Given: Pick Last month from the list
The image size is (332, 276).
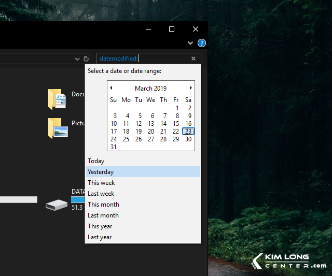Looking at the screenshot, I should coord(103,215).
